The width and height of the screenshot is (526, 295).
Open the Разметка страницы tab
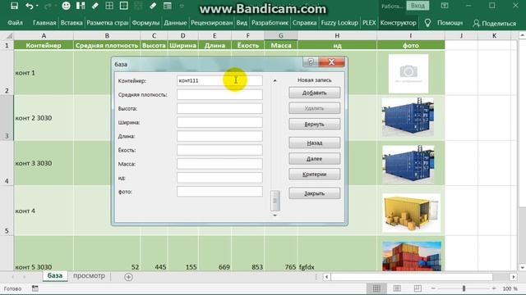(108, 23)
